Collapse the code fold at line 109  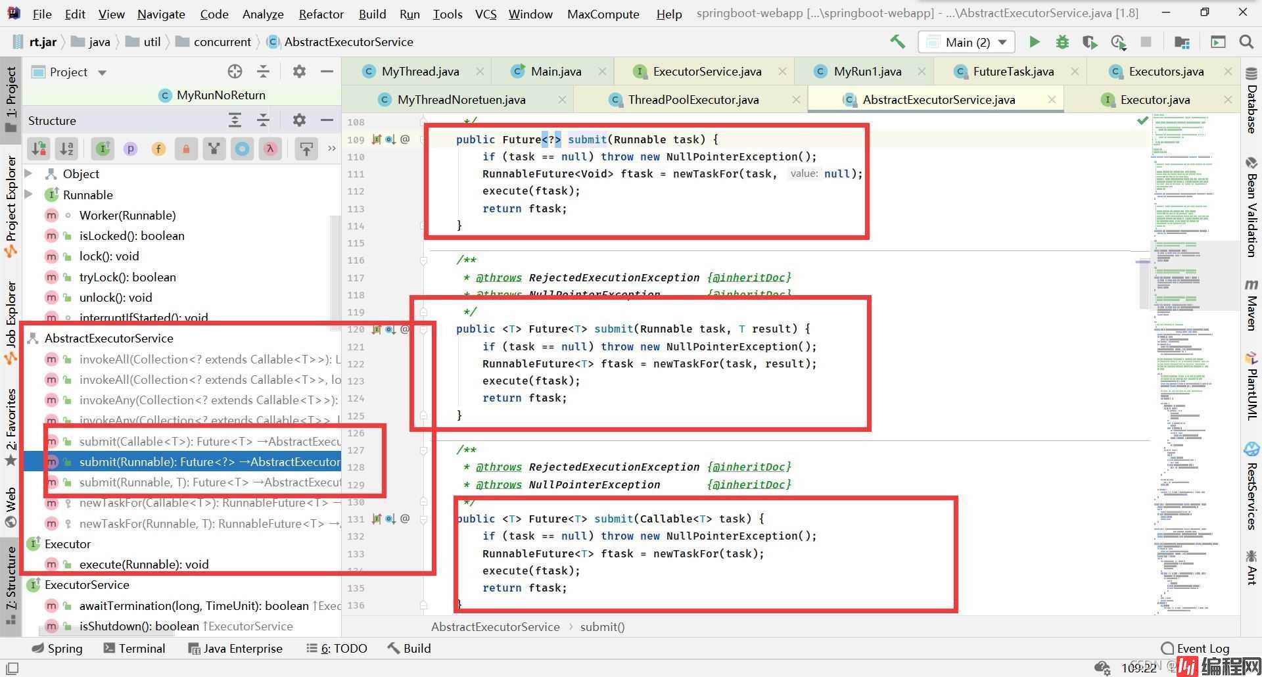[423, 139]
